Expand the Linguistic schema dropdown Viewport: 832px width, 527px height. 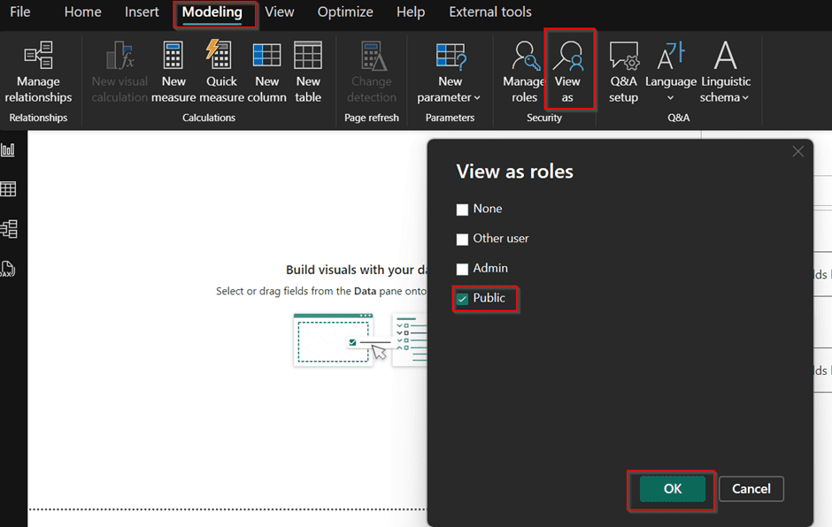[725, 73]
